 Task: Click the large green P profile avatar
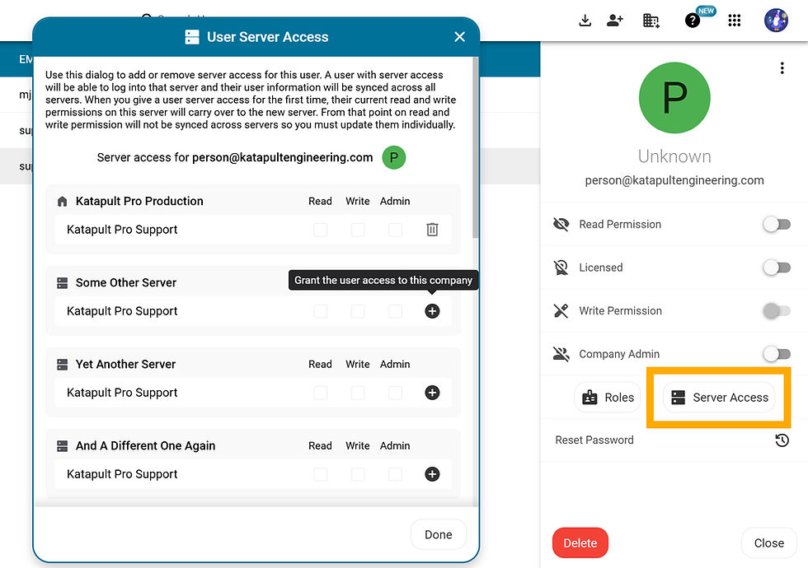tap(674, 98)
